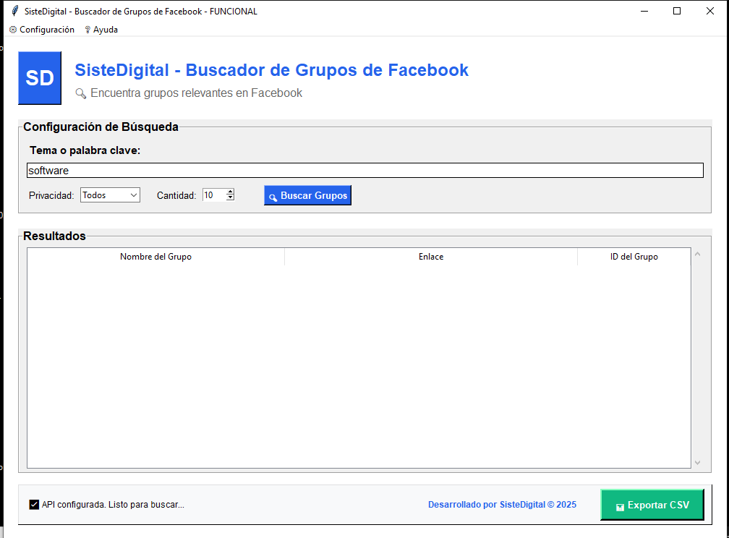Click the results scrollbar up arrow
This screenshot has height=538, width=729.
697,254
